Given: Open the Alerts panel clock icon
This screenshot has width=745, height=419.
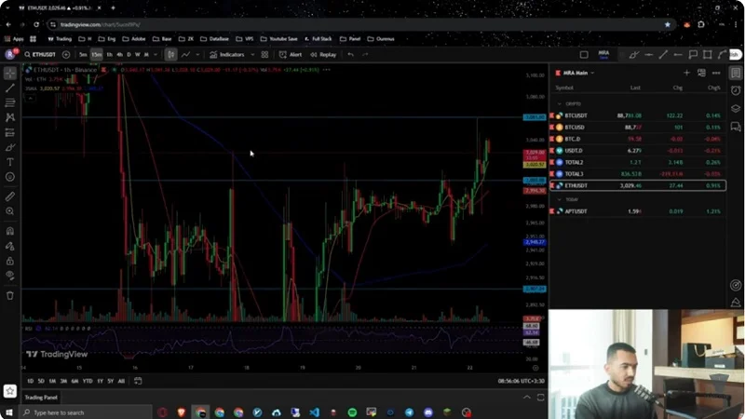Looking at the screenshot, I should pos(736,90).
